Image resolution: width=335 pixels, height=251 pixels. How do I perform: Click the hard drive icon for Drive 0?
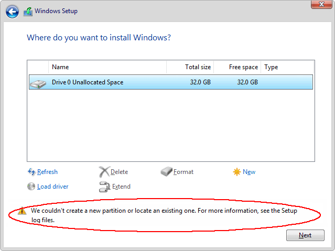[38, 84]
